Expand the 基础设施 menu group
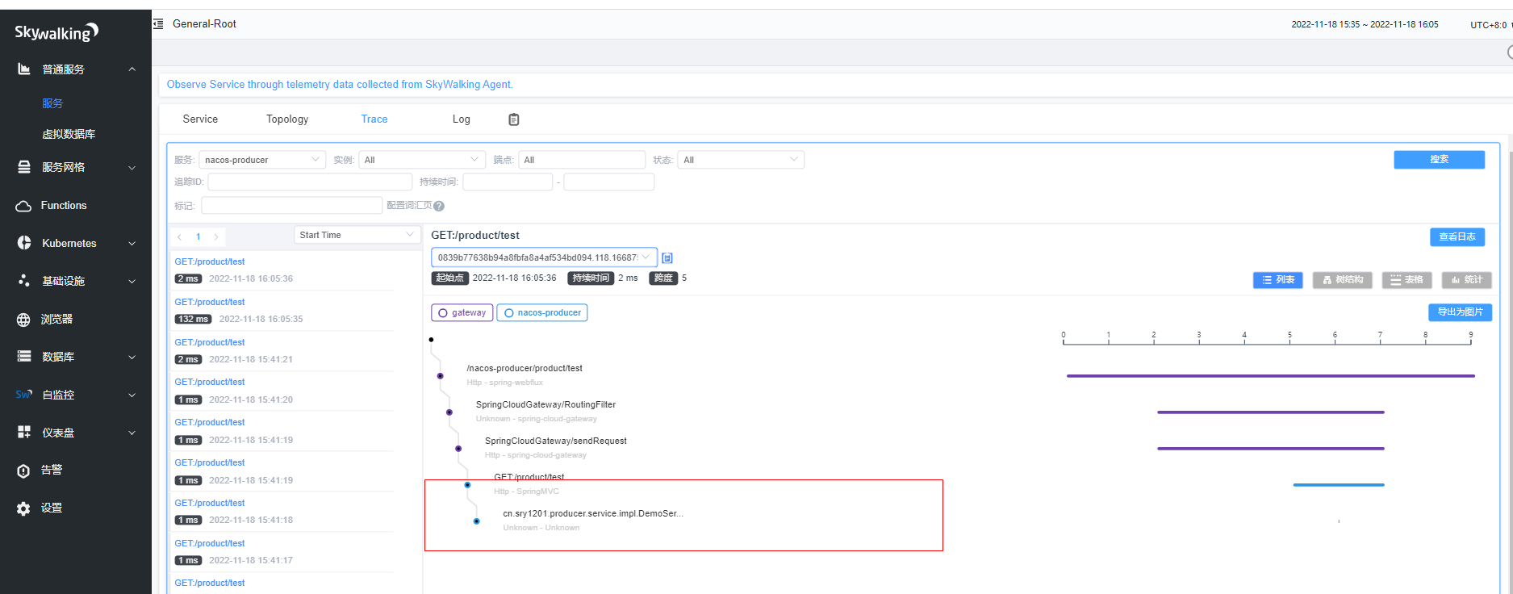Screen dimensions: 1513x594 pyautogui.click(x=132, y=281)
